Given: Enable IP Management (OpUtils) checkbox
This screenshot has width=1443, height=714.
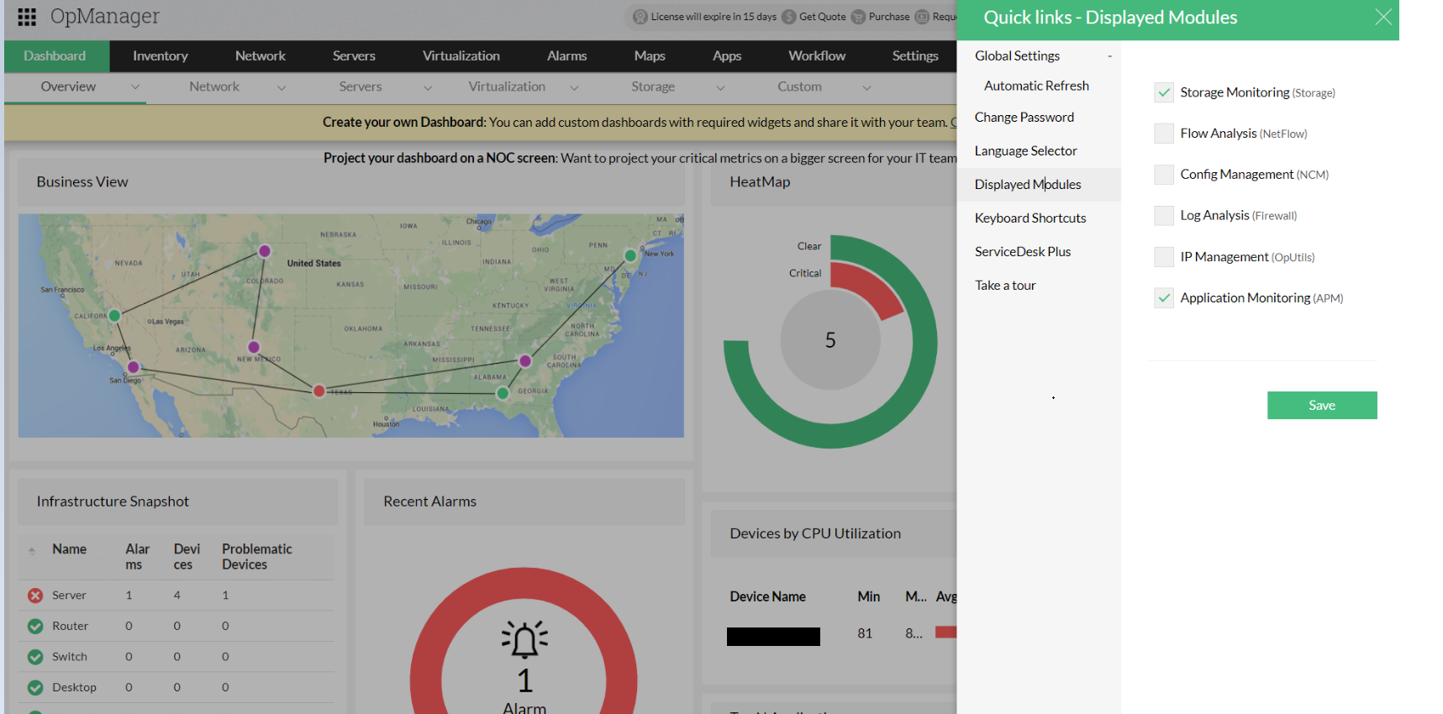Looking at the screenshot, I should pos(1164,257).
